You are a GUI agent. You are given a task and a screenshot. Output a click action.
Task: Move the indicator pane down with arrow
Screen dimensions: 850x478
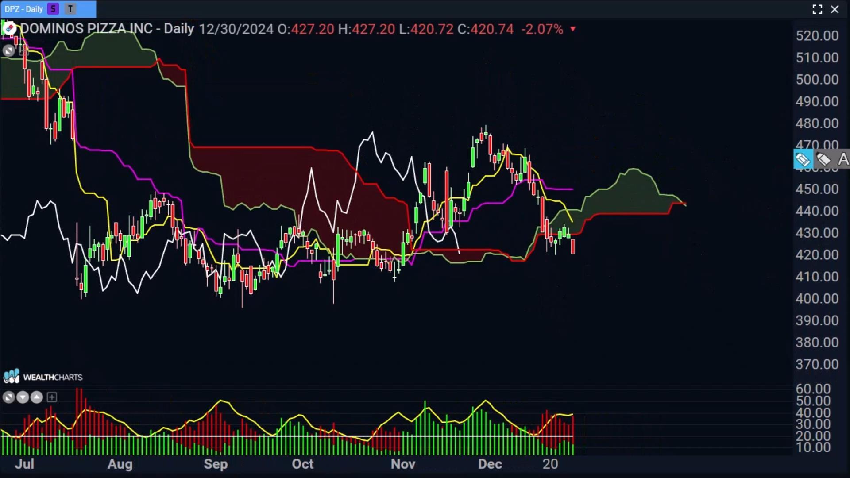(x=23, y=397)
